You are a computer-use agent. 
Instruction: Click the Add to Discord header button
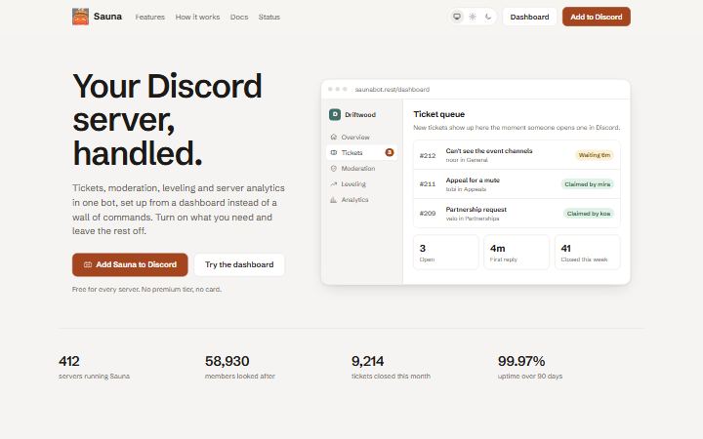point(597,17)
